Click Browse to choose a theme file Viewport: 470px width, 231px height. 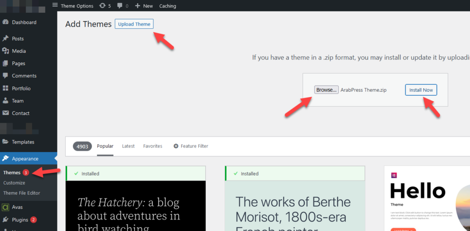(x=326, y=90)
